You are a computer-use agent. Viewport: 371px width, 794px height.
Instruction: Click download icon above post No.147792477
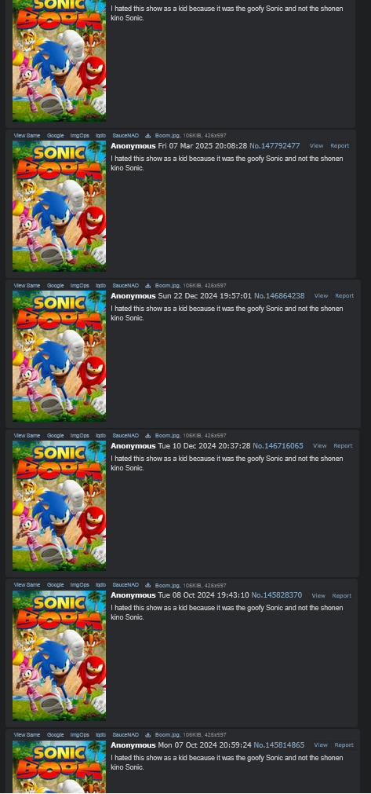[148, 136]
